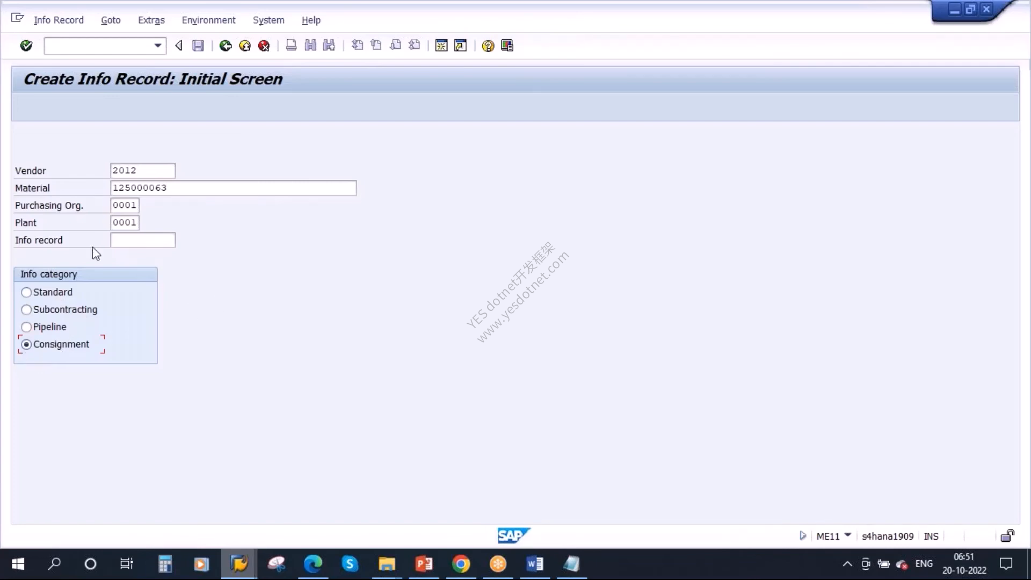This screenshot has height=580, width=1031.
Task: Click s4hana1909 server name in status bar
Action: click(x=887, y=536)
